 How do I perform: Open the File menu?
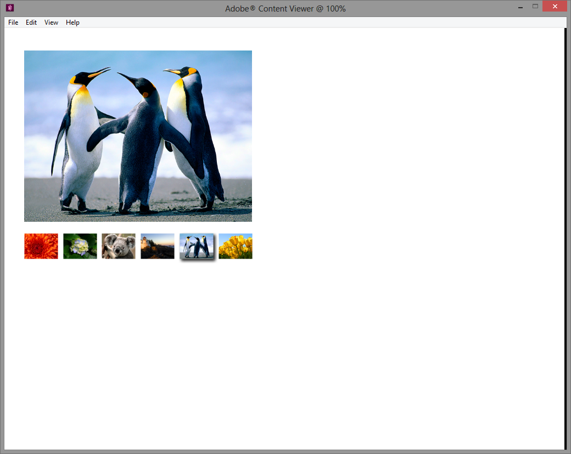(x=13, y=23)
